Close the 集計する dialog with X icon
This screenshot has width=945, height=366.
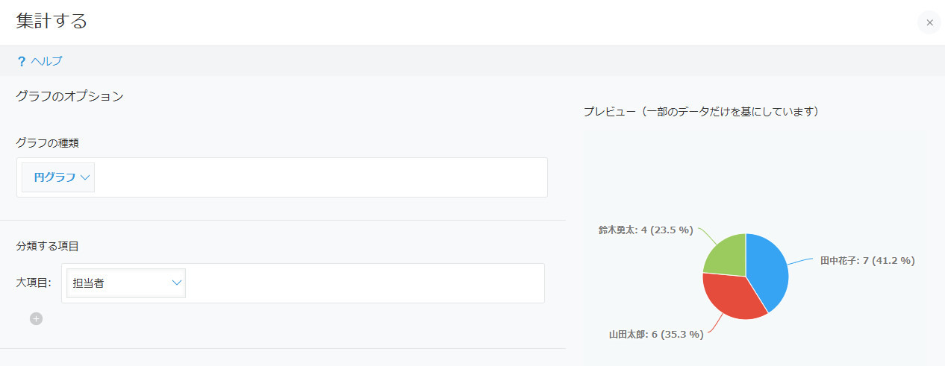pyautogui.click(x=929, y=22)
